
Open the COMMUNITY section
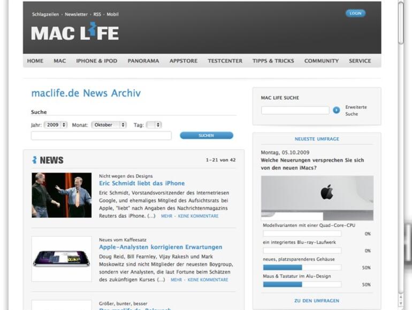(x=322, y=61)
